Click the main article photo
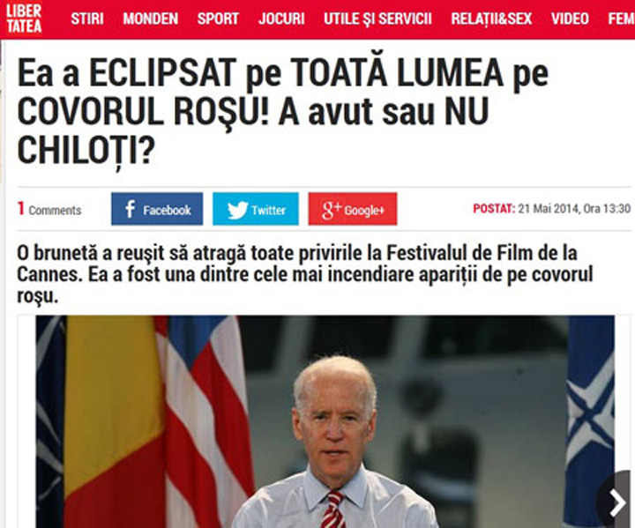This screenshot has height=528, width=635. click(x=325, y=421)
